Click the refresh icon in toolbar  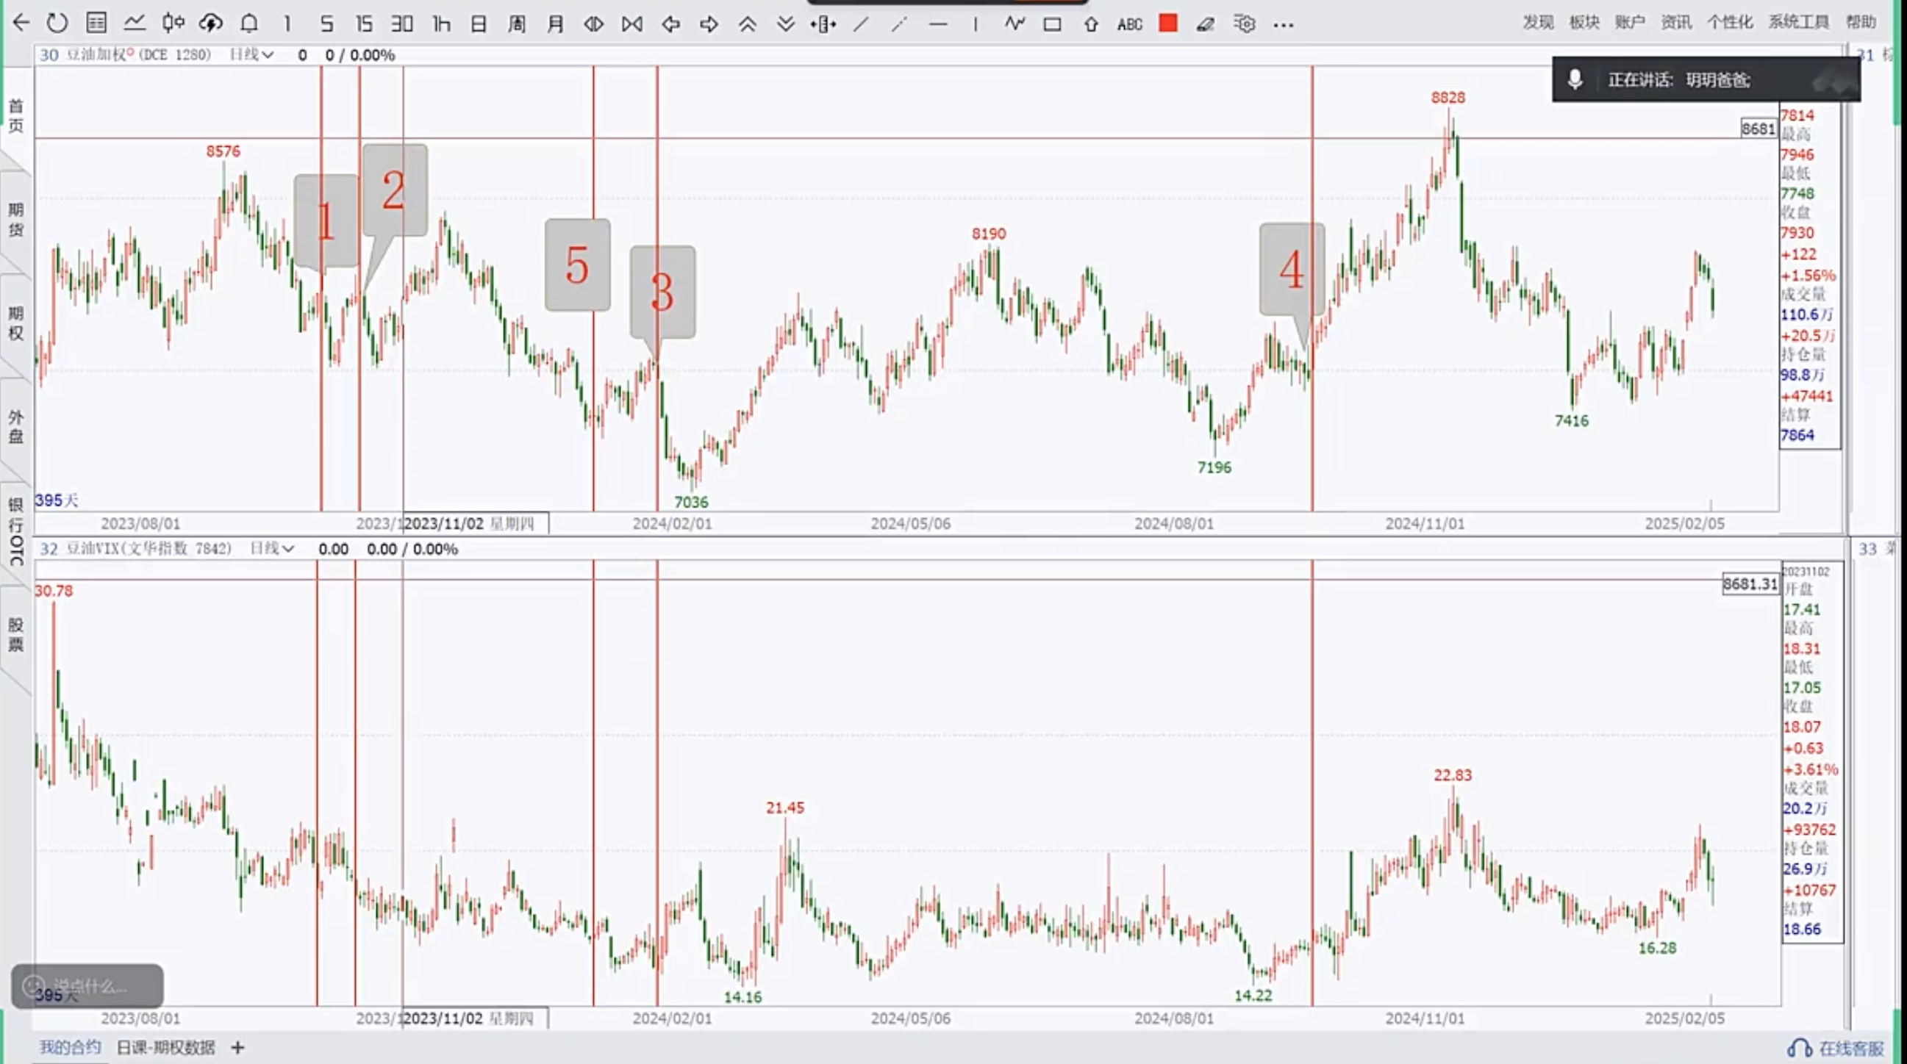click(x=57, y=24)
